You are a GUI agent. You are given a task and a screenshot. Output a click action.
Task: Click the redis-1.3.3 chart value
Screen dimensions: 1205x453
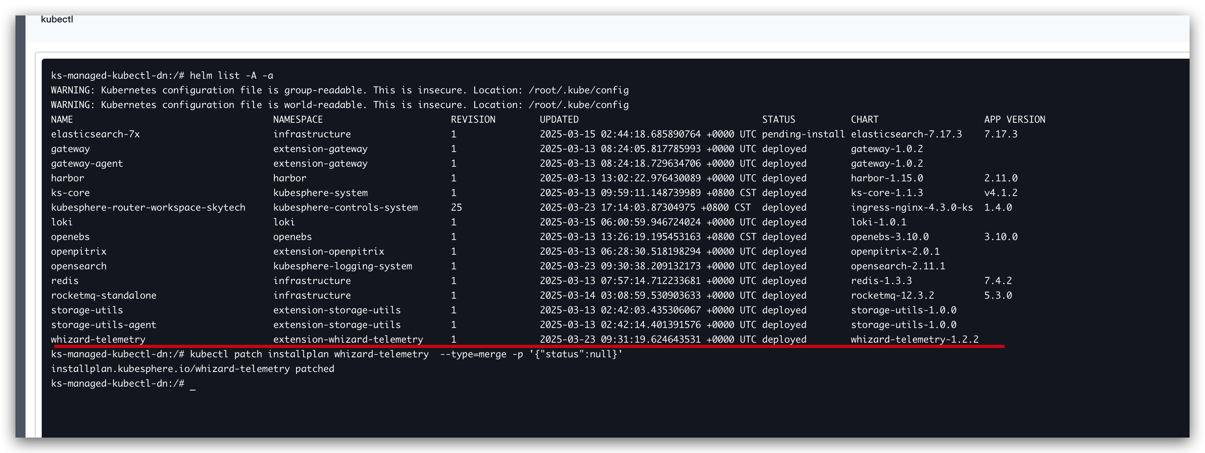881,281
